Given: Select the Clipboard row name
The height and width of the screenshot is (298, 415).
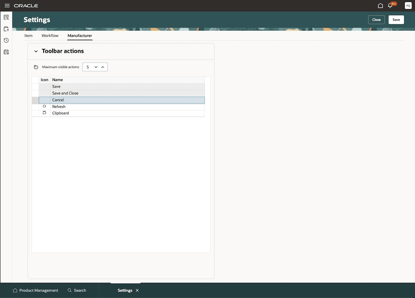Looking at the screenshot, I should coord(60,113).
